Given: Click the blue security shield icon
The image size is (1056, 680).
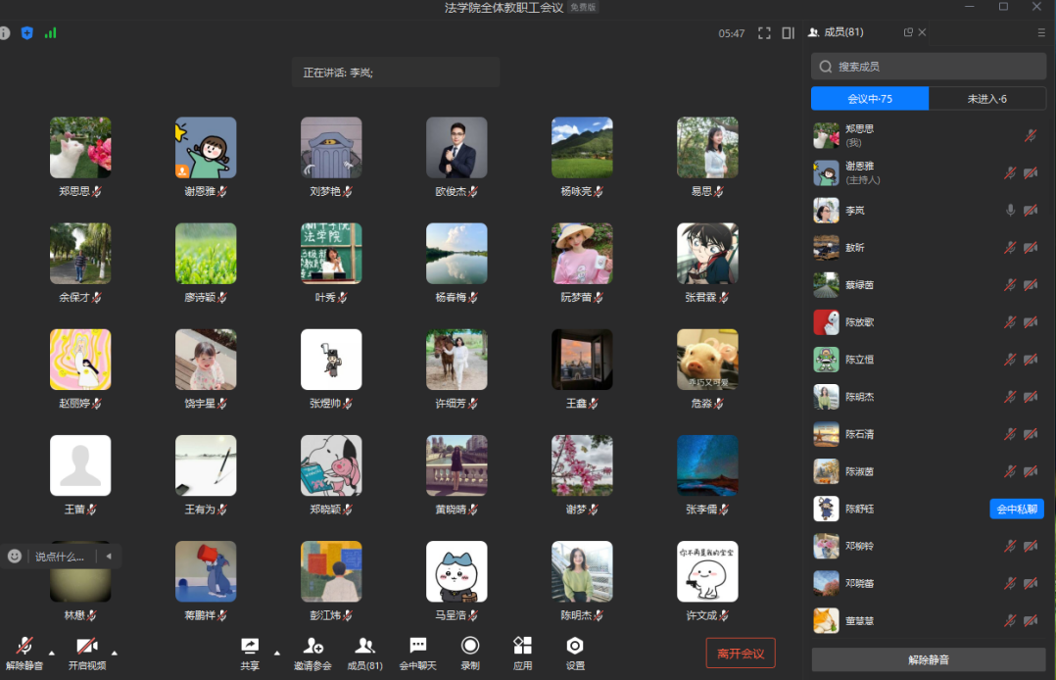Looking at the screenshot, I should 27,33.
